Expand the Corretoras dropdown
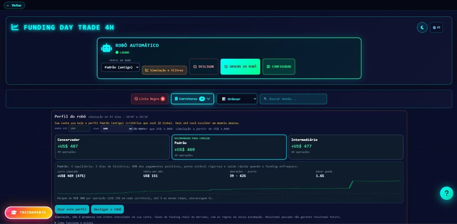This screenshot has width=457, height=224. click(192, 99)
